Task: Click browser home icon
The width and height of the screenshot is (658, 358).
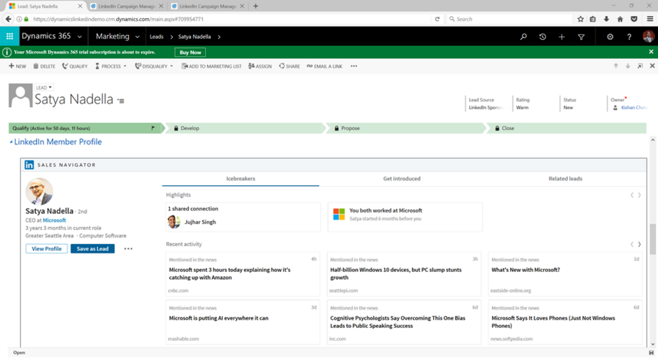Action: coord(620,19)
